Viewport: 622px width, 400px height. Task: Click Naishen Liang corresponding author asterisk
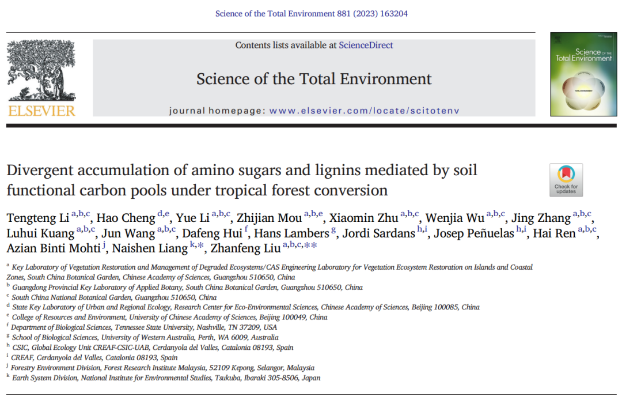(200, 245)
